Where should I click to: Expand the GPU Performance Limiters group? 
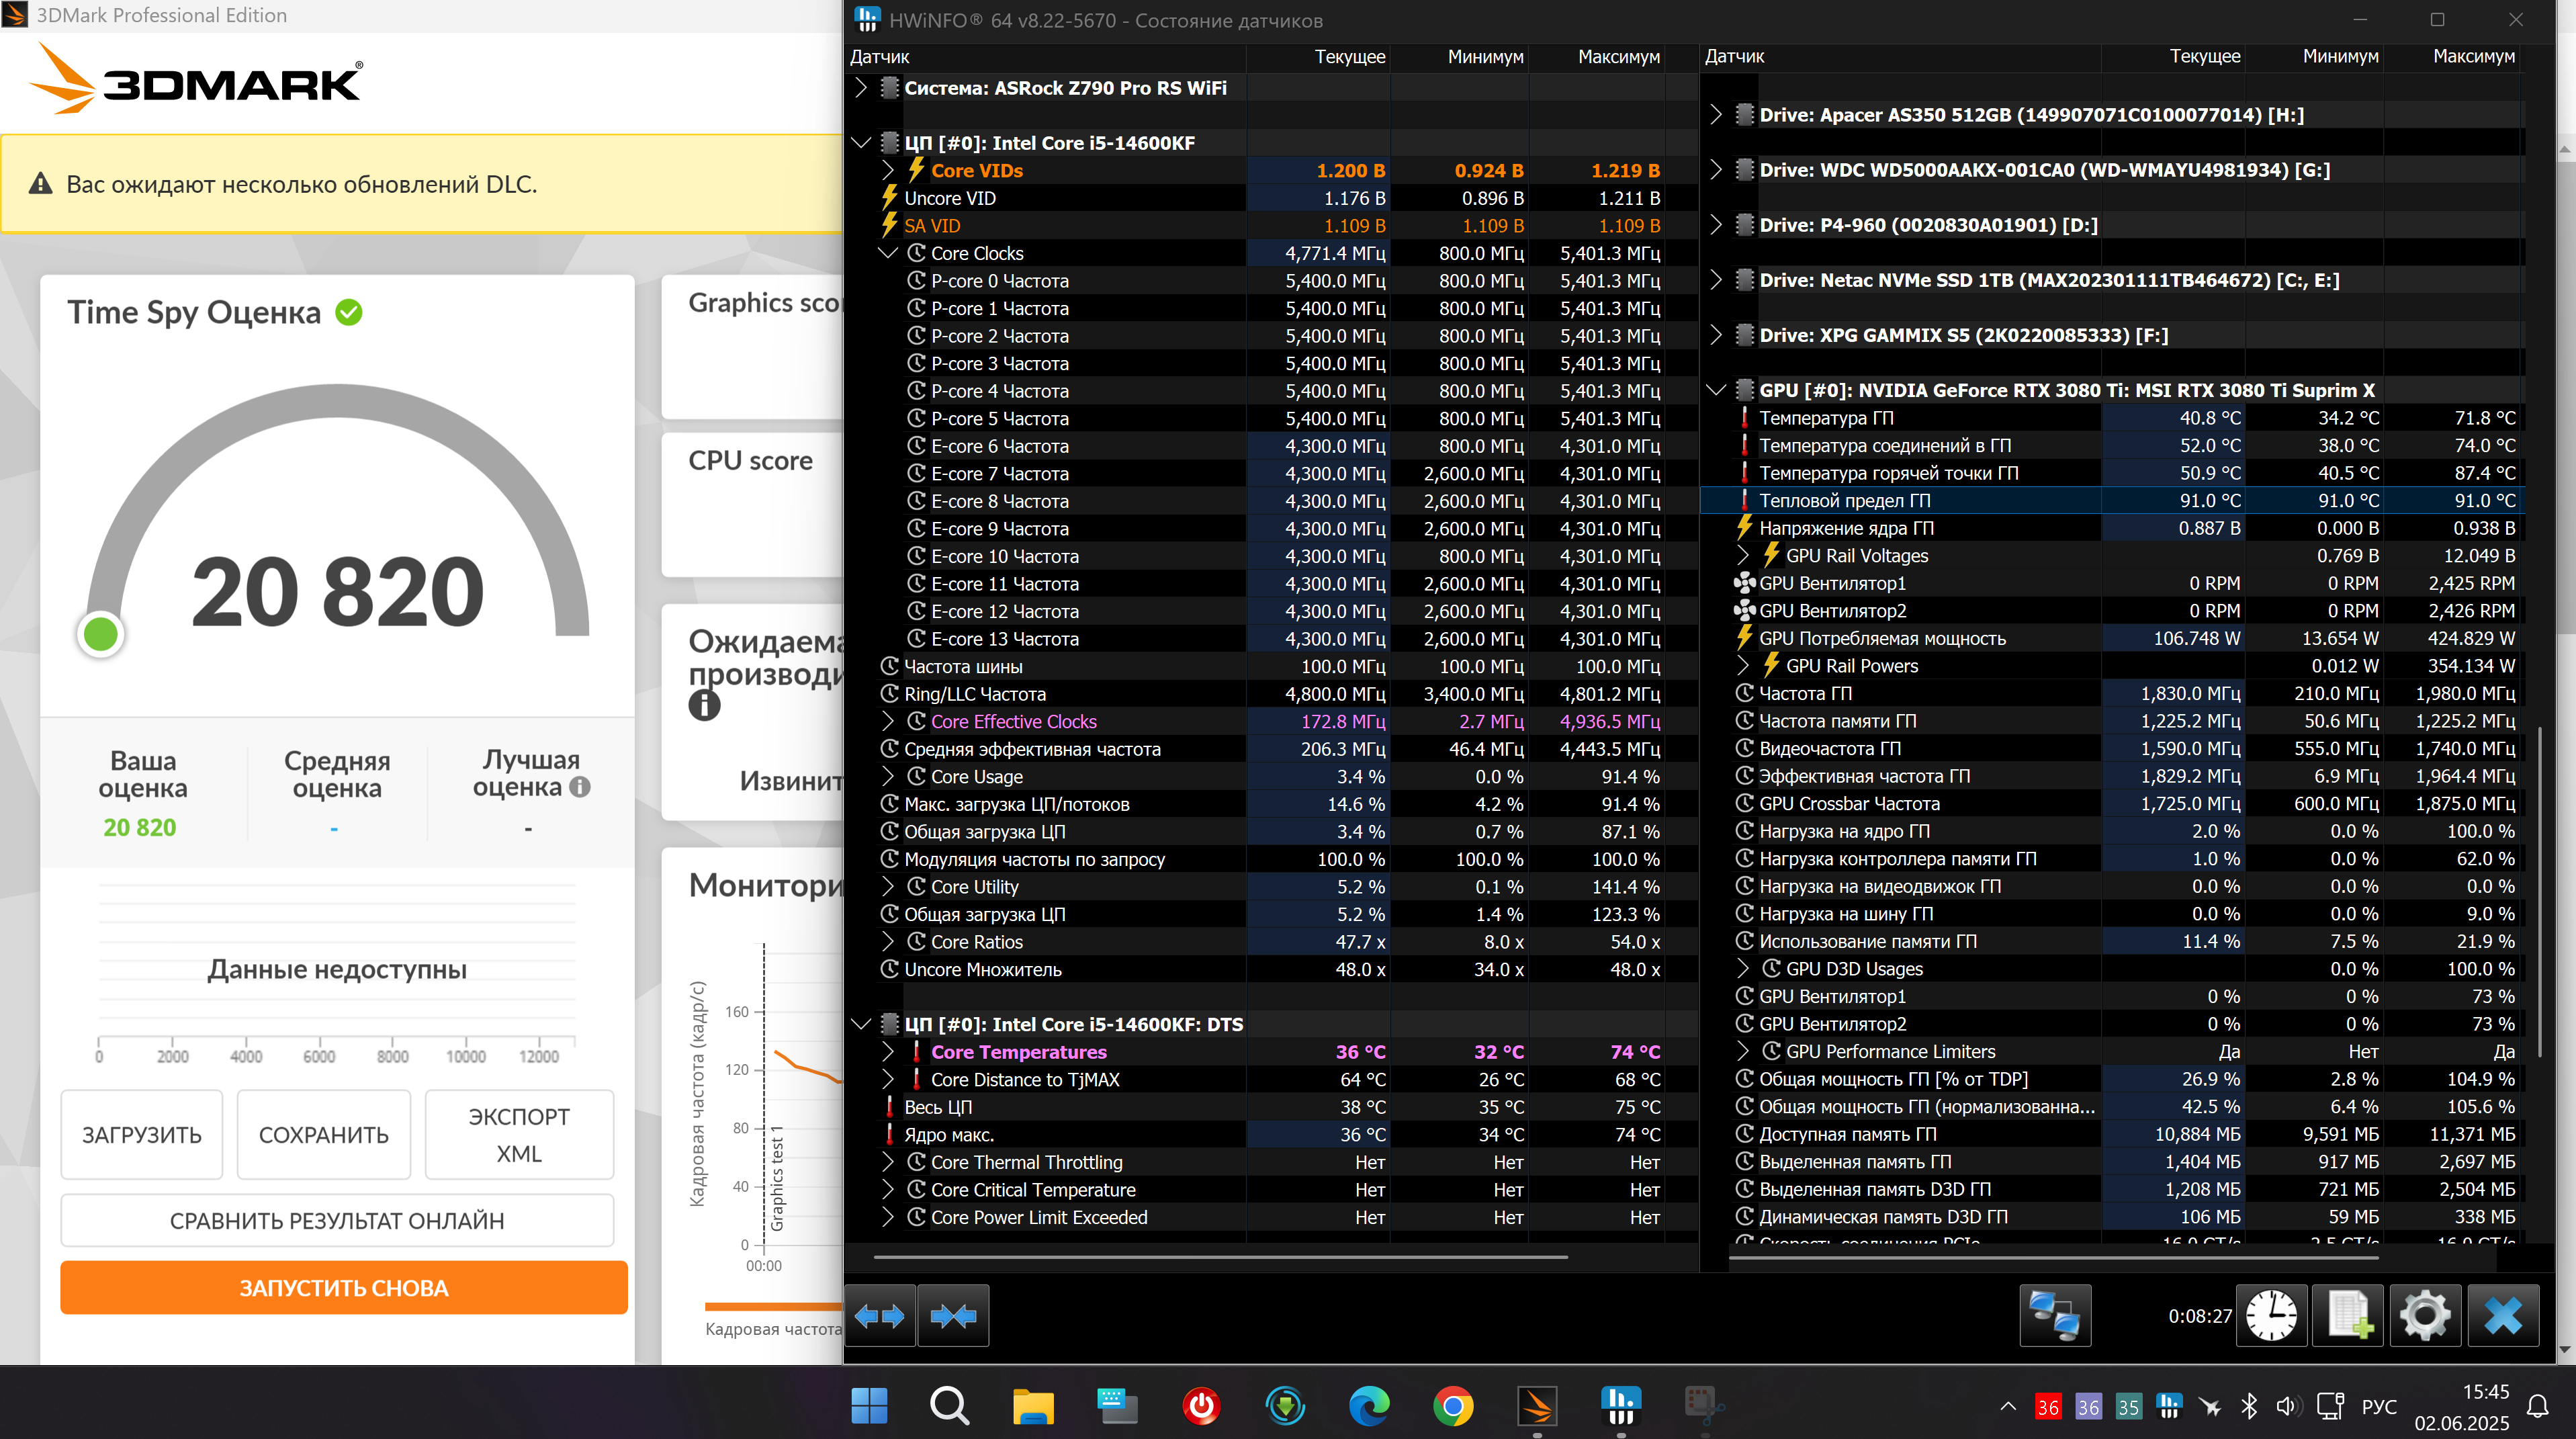point(1743,1051)
